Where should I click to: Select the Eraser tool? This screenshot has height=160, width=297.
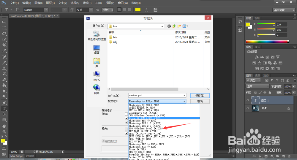coord(4,80)
